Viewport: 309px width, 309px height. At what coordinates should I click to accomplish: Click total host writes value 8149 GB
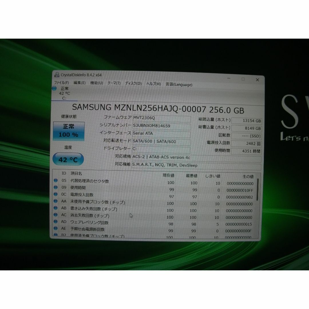246,128
